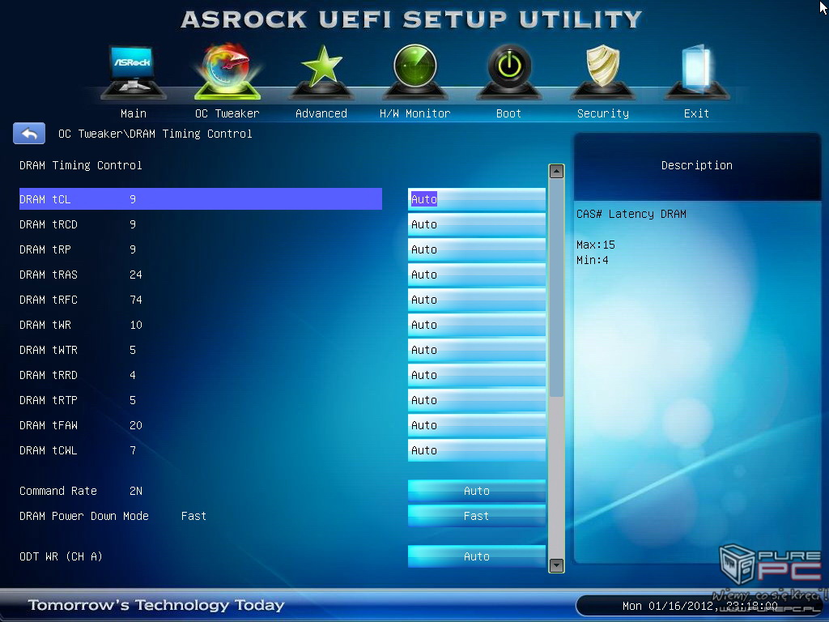Select the OC Tweaker speedometer icon
This screenshot has width=829, height=622.
point(227,71)
